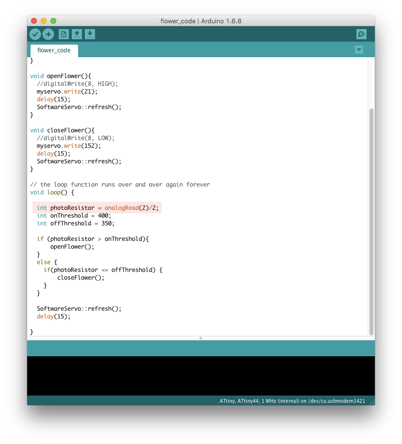Viewport: 402px width, 444px height.
Task: Click the loop function comment line
Action: tap(120, 185)
